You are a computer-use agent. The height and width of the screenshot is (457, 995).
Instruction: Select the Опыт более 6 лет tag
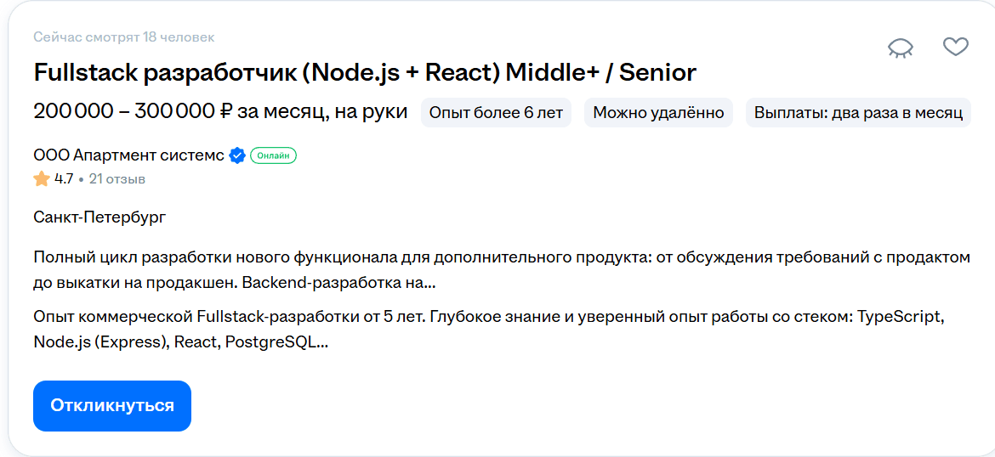point(496,113)
